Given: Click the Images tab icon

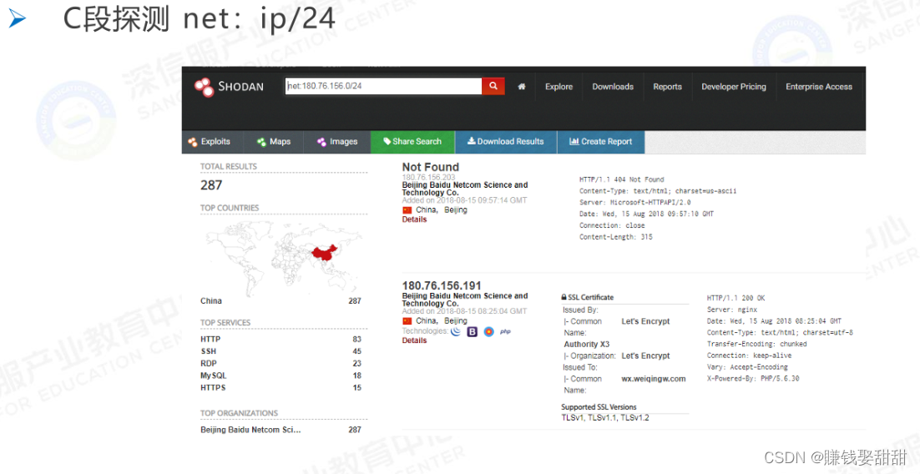Looking at the screenshot, I should tap(321, 142).
